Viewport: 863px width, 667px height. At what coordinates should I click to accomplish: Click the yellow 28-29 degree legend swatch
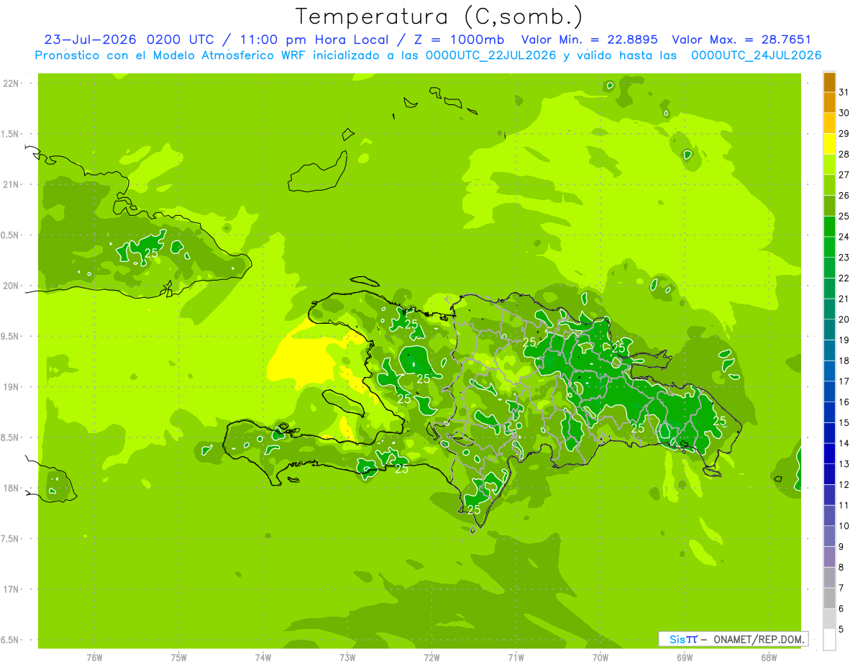(829, 144)
